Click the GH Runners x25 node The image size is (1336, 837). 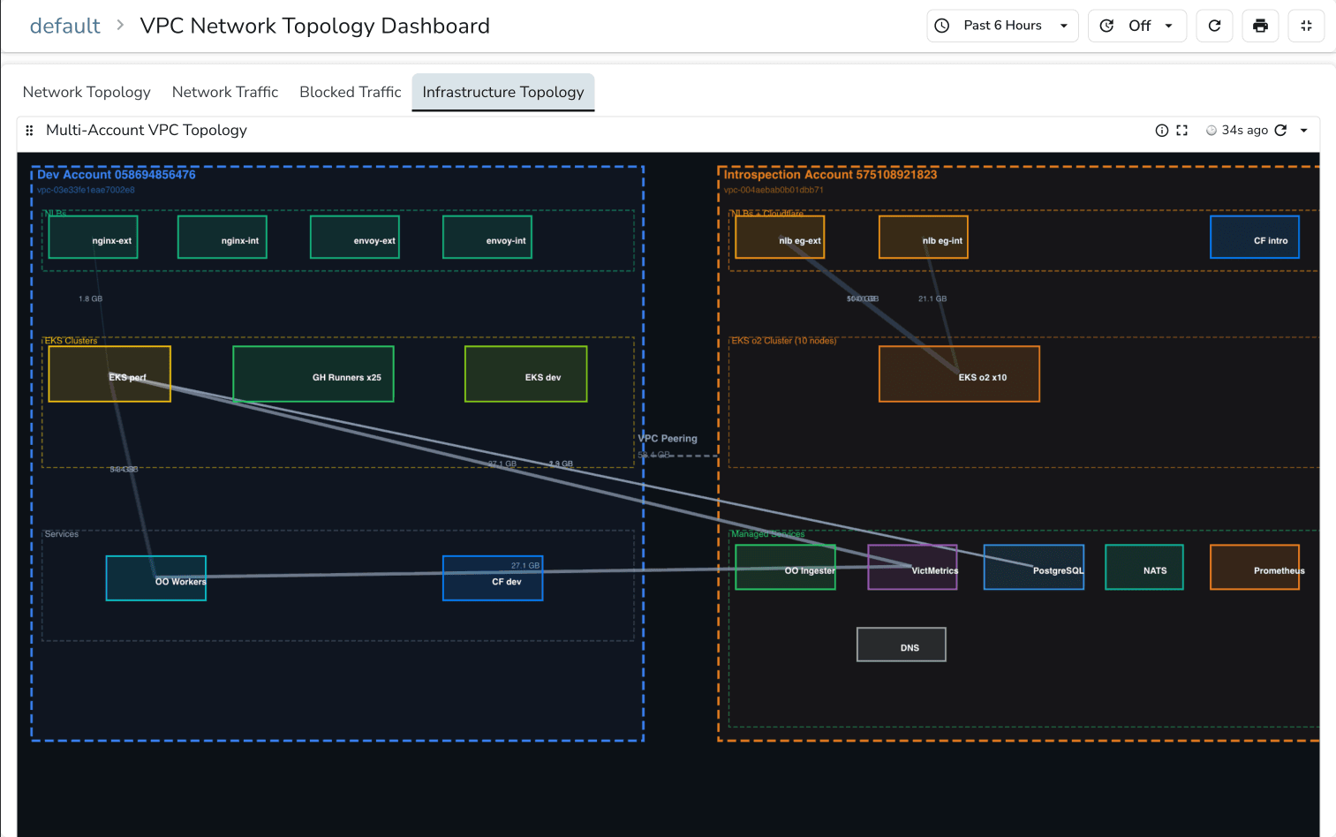313,374
